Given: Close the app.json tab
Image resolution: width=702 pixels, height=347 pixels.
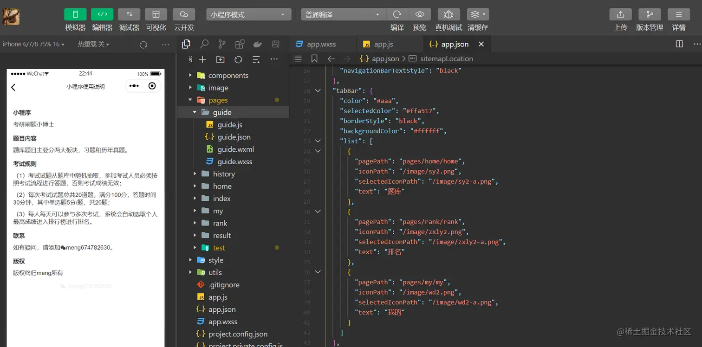Looking at the screenshot, I should tap(481, 44).
